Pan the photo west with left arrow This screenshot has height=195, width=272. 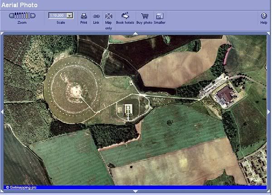point(2,112)
